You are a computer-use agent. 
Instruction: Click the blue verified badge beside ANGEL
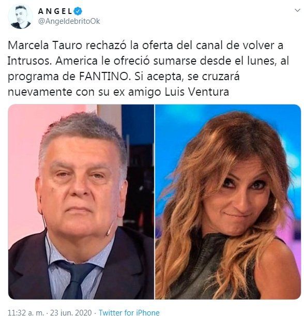tap(78, 11)
